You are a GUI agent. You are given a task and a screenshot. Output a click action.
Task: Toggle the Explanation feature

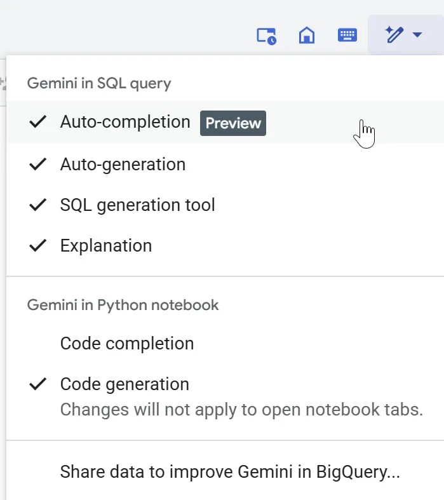point(106,245)
